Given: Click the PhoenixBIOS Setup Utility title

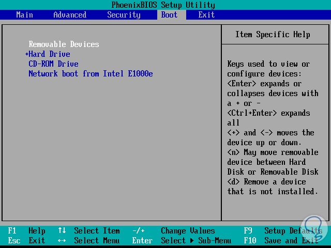Looking at the screenshot, I should click(x=163, y=5).
